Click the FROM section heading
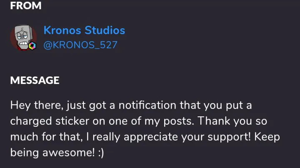 click(x=26, y=6)
